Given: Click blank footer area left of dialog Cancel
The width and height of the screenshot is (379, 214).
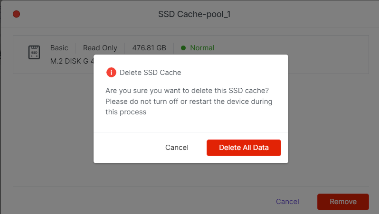Looking at the screenshot, I should click(x=128, y=148).
